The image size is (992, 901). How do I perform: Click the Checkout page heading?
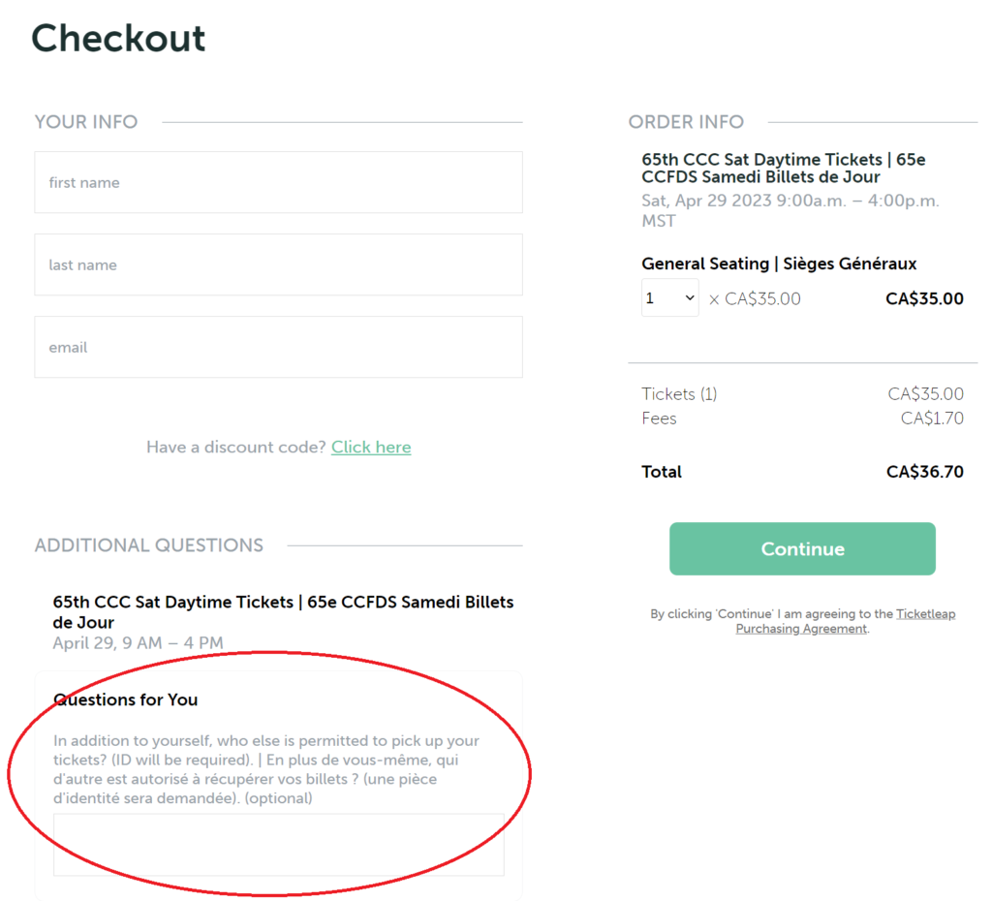tap(118, 39)
